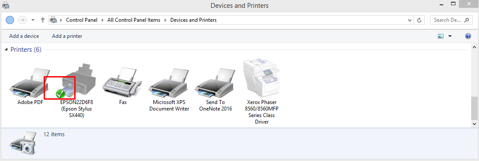
Task: Expand the arrow before Control Panel breadcrumb
Action: pyautogui.click(x=62, y=20)
